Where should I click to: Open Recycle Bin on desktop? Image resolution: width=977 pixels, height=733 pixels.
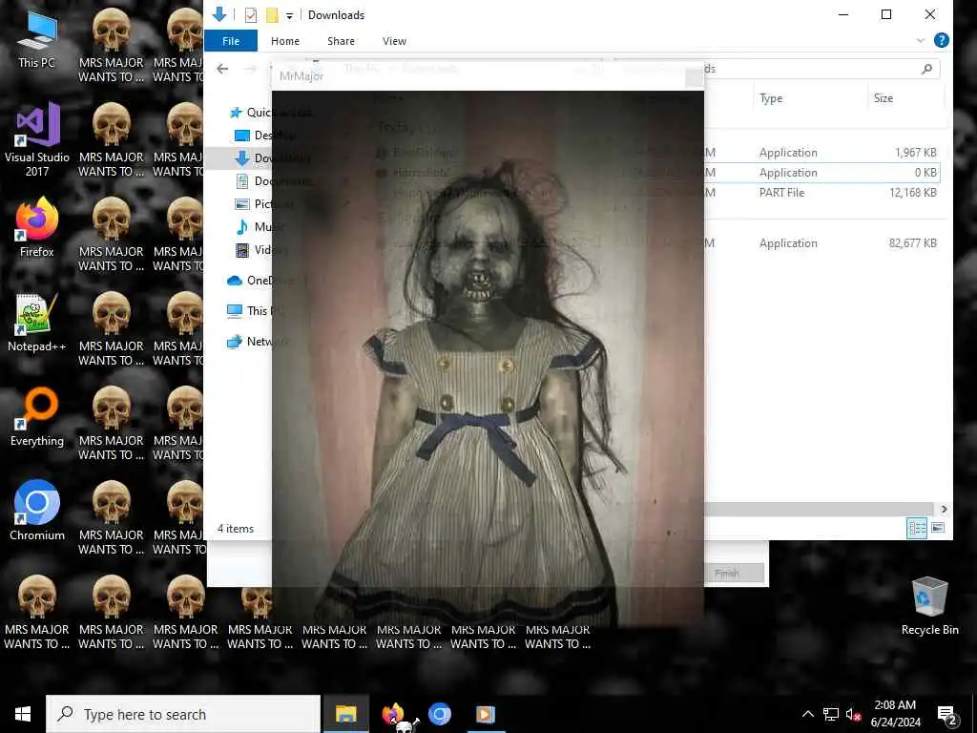pos(929,606)
